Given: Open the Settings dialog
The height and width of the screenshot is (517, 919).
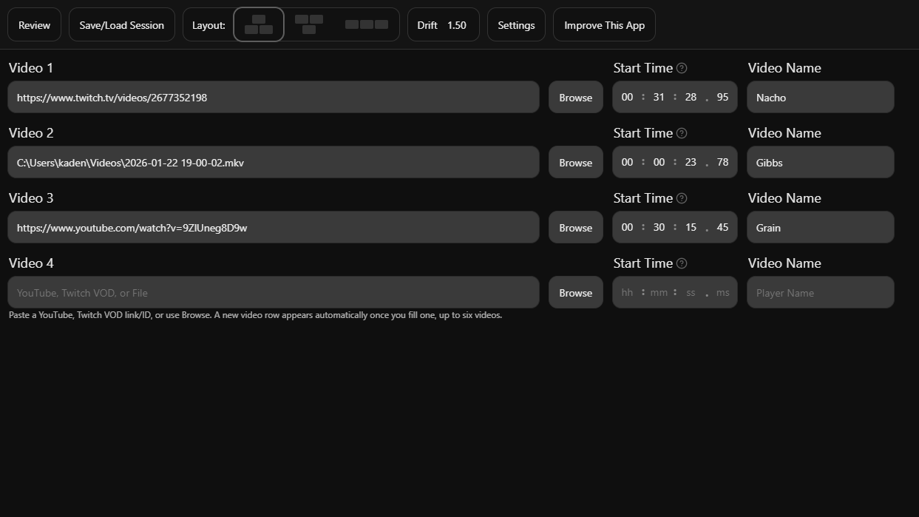Looking at the screenshot, I should (x=516, y=24).
